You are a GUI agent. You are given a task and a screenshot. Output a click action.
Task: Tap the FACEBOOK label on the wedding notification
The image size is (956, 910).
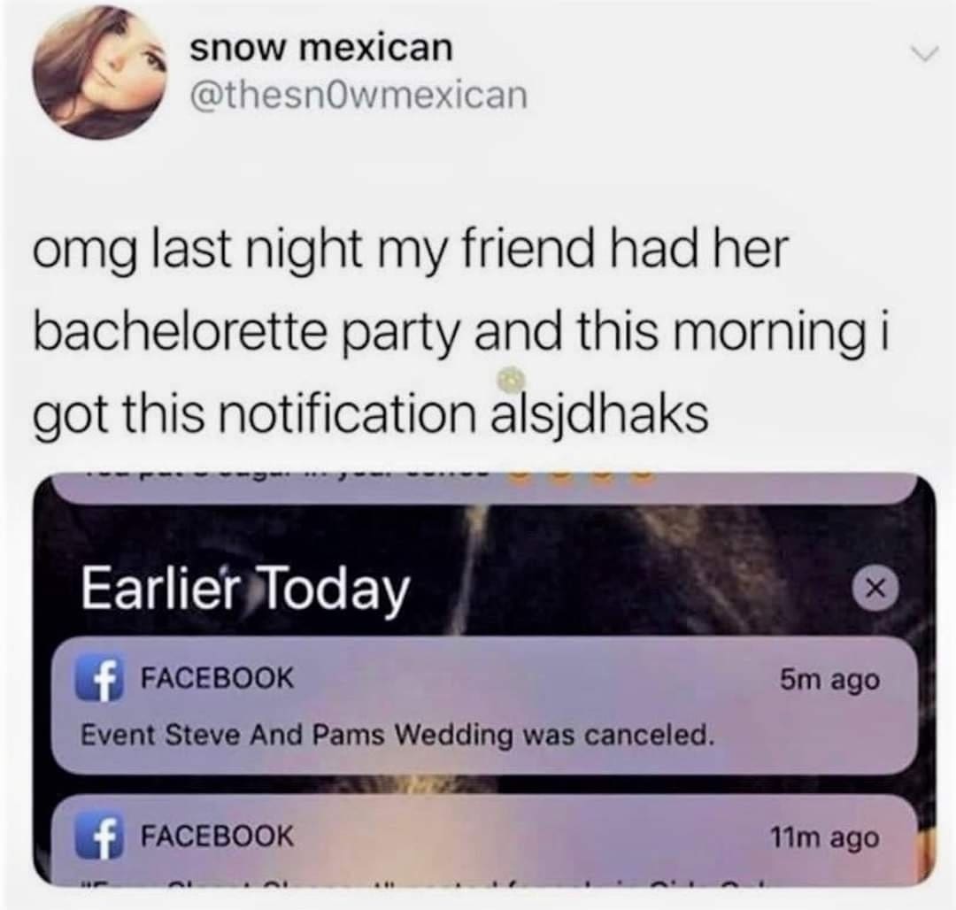click(217, 677)
